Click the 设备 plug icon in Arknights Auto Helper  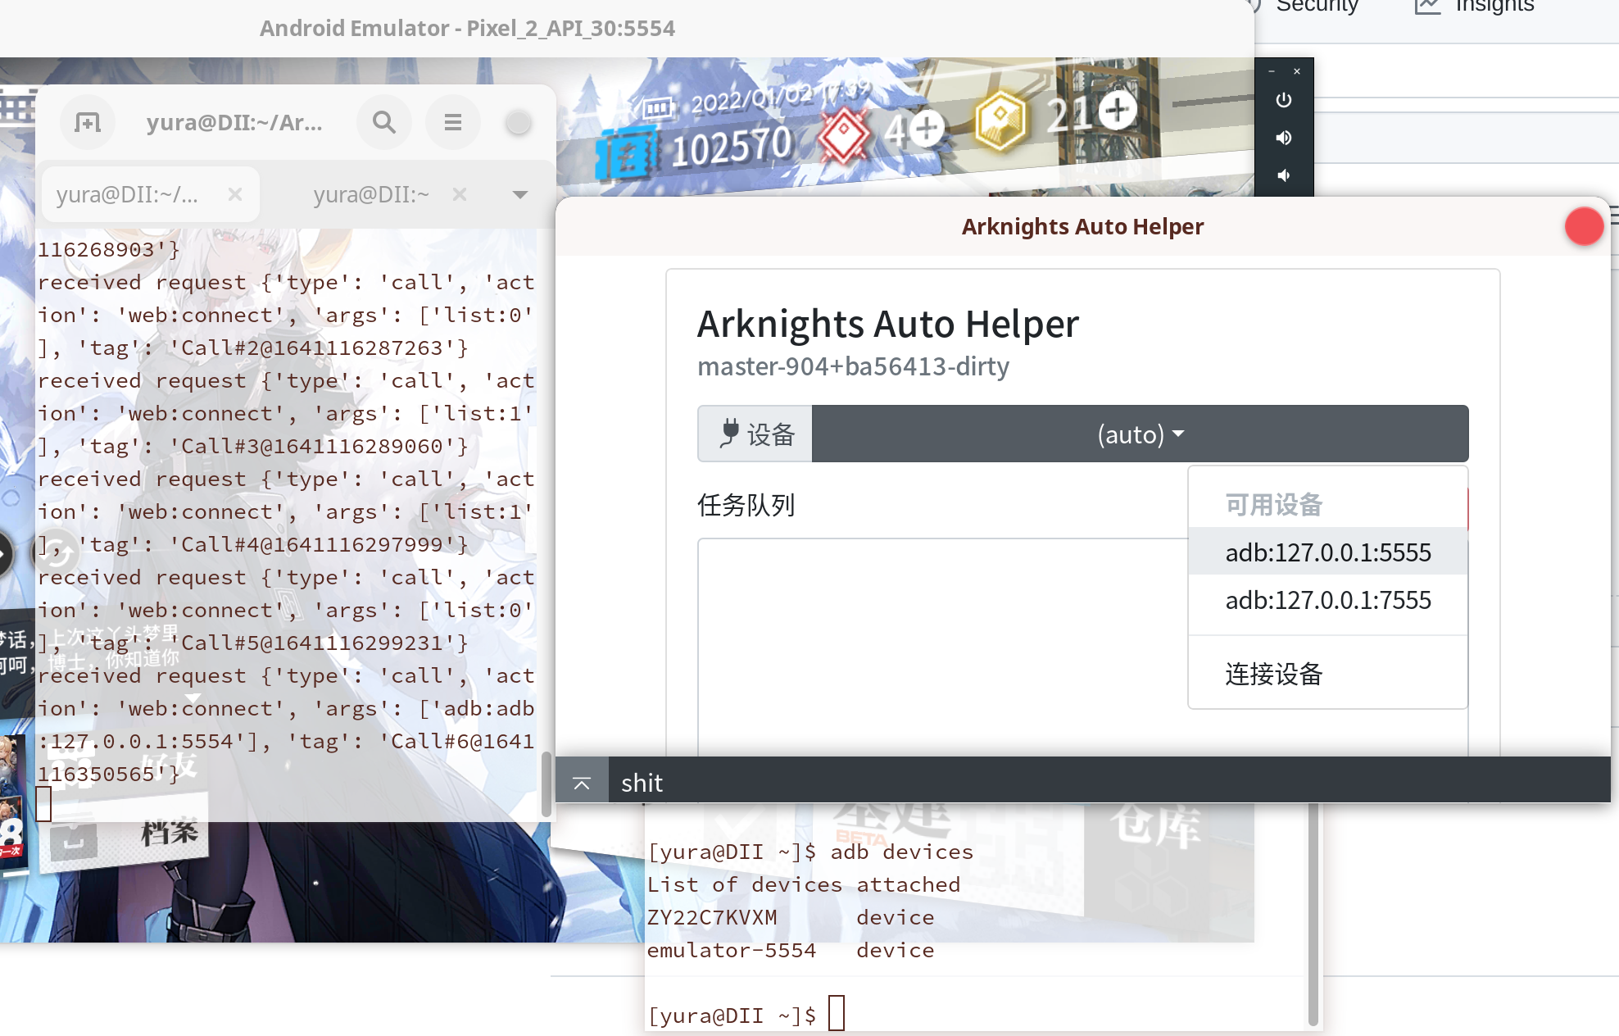[732, 434]
